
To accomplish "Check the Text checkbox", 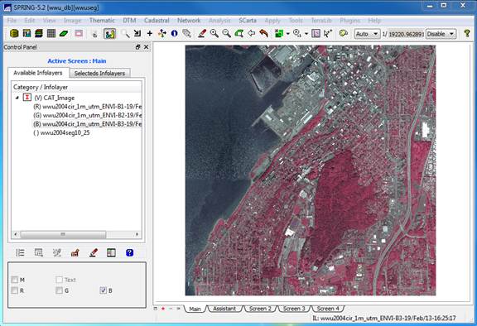I will [60, 280].
